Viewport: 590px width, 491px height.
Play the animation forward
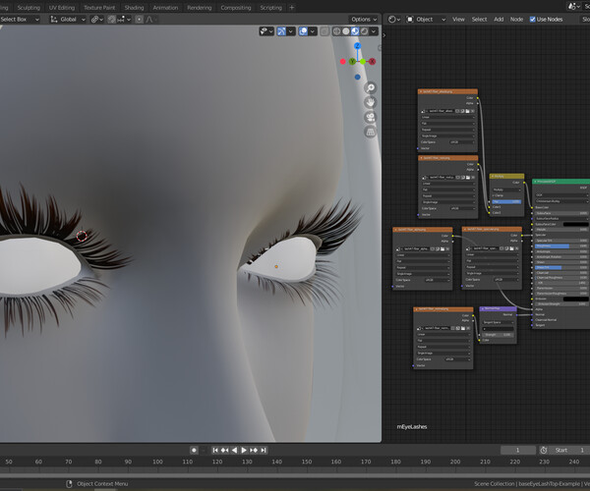[244, 450]
